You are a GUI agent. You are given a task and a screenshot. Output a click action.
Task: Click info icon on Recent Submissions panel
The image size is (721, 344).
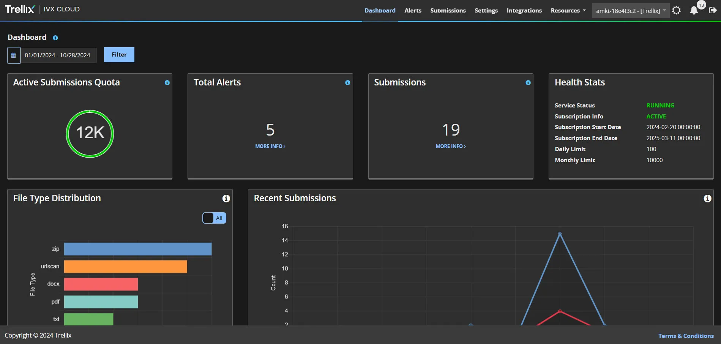coord(707,199)
